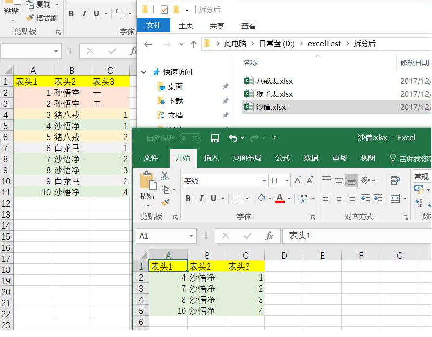
Task: Click the font color red A swatch
Action: (280, 198)
